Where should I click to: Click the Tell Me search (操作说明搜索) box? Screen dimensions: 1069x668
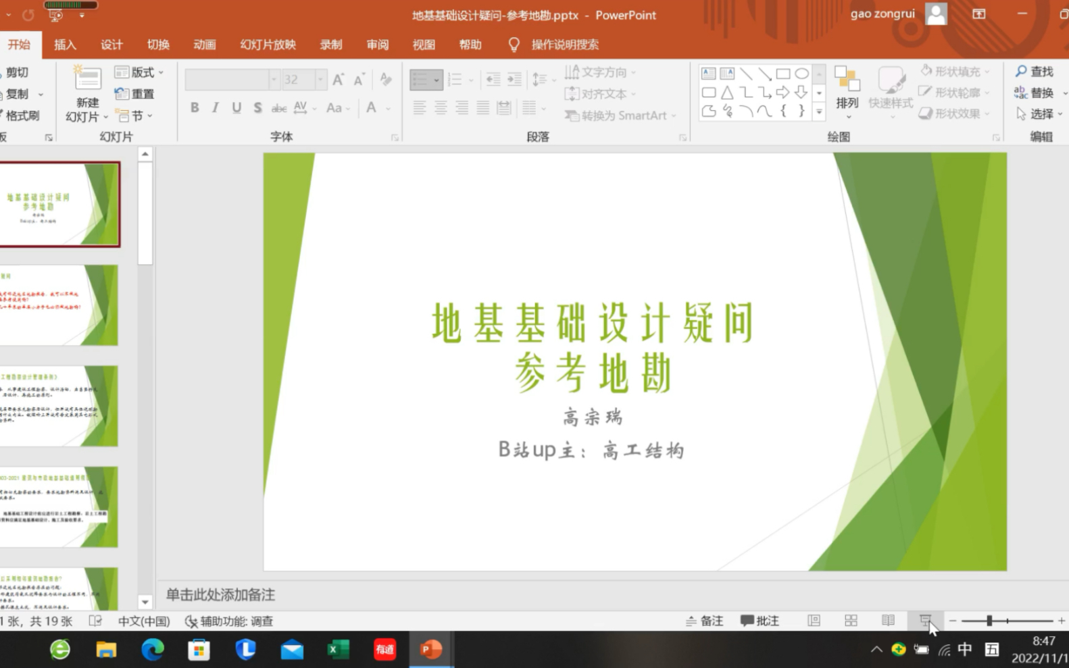(x=565, y=45)
